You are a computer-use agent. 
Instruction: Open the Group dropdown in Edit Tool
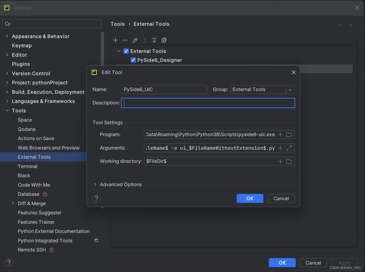290,90
